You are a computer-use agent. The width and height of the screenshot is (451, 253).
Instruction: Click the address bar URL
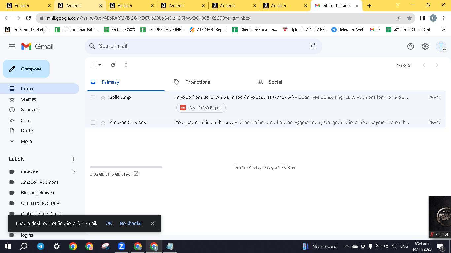pos(149,18)
